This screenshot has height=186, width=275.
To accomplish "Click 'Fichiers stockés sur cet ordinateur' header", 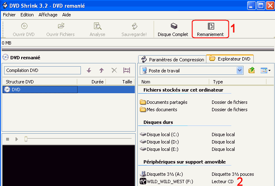I will coord(183,90).
